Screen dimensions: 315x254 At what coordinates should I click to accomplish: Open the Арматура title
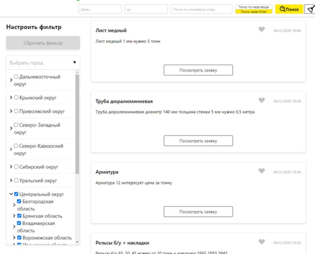107,172
